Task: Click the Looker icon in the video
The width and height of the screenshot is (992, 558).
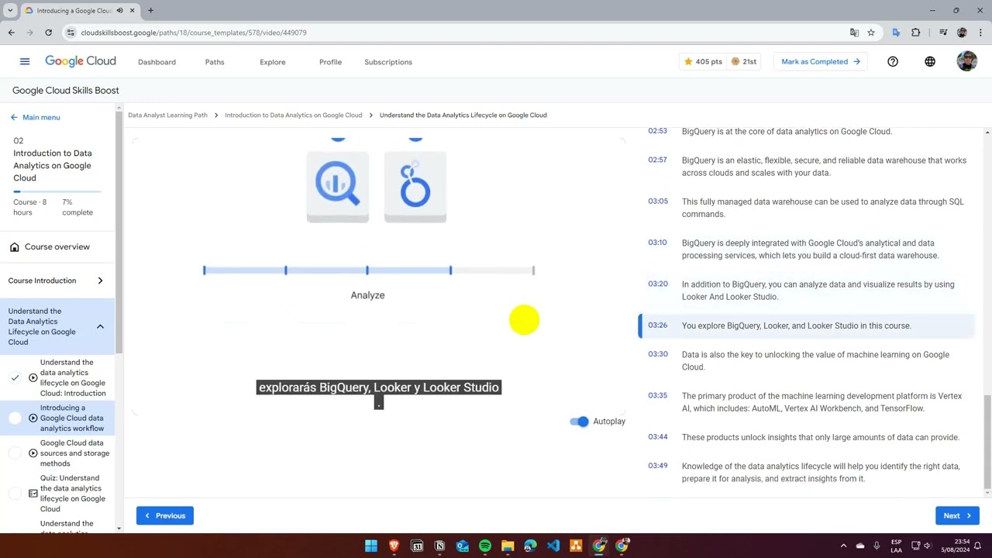Action: tap(415, 186)
